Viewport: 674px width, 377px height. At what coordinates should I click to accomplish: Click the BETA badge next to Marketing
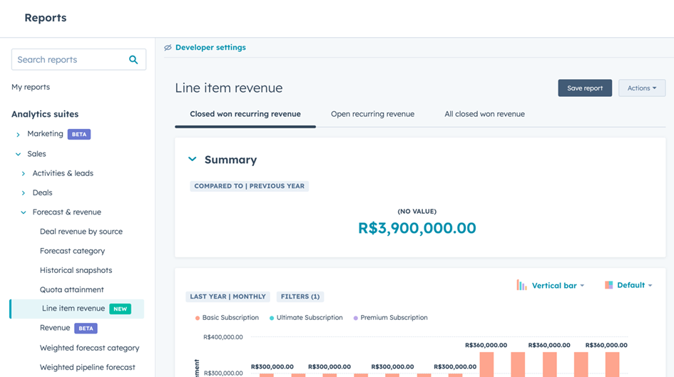coord(79,135)
